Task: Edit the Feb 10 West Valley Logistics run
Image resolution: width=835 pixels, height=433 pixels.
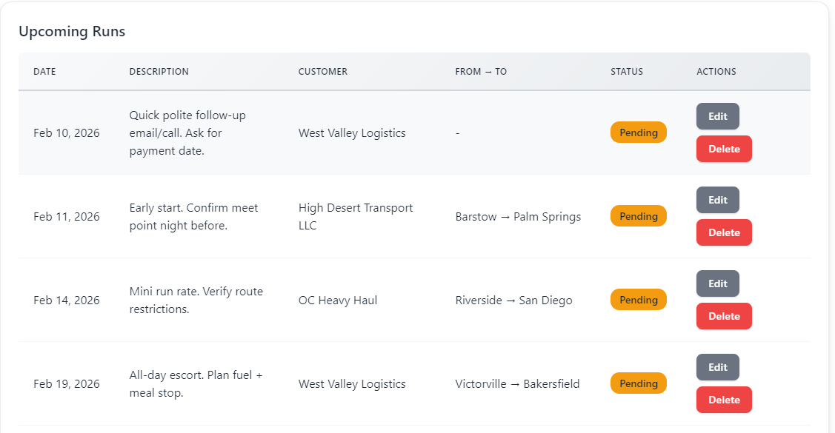Action: click(717, 116)
